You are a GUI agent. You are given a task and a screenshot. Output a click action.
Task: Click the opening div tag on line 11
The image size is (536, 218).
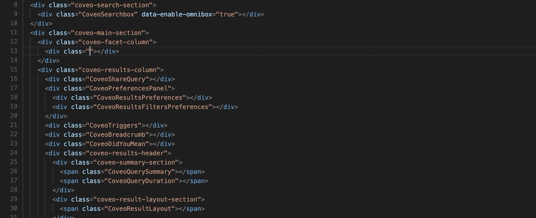pyautogui.click(x=38, y=33)
